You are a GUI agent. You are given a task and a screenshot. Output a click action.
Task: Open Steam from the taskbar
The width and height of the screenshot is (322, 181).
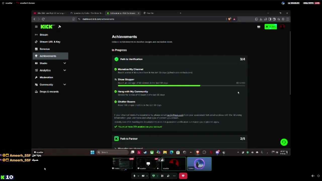(145, 152)
